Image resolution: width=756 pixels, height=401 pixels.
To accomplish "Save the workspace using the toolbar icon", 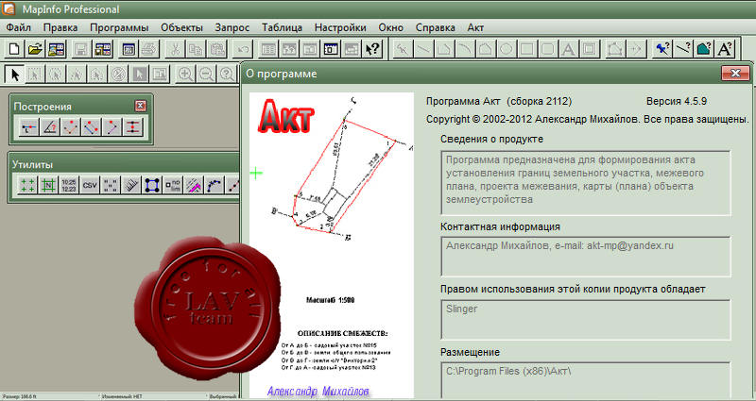I will (x=102, y=49).
